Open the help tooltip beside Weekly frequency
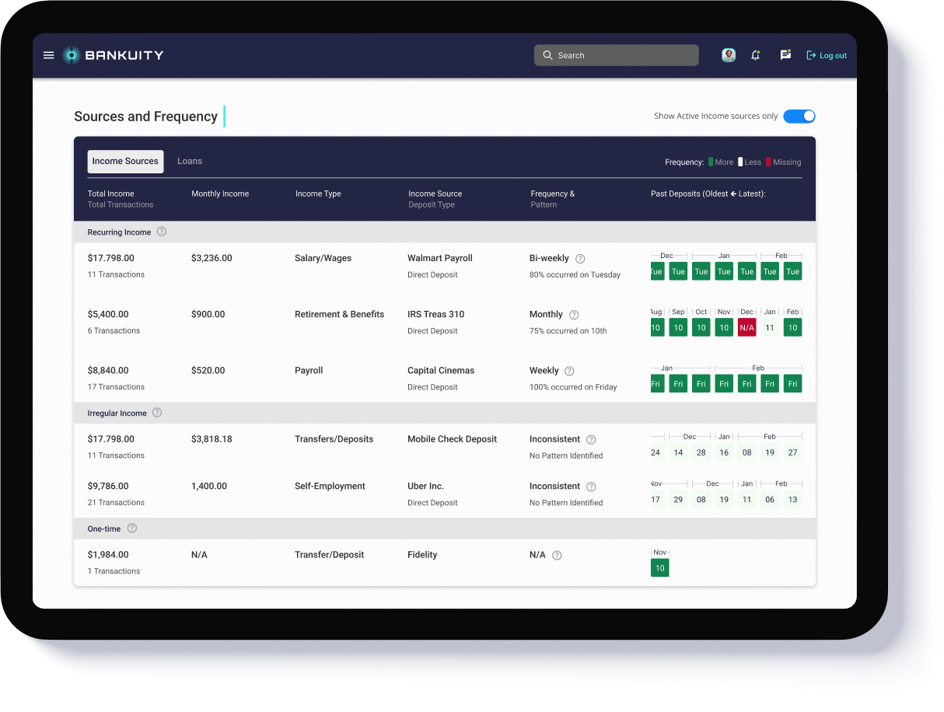The image size is (944, 712). click(568, 371)
